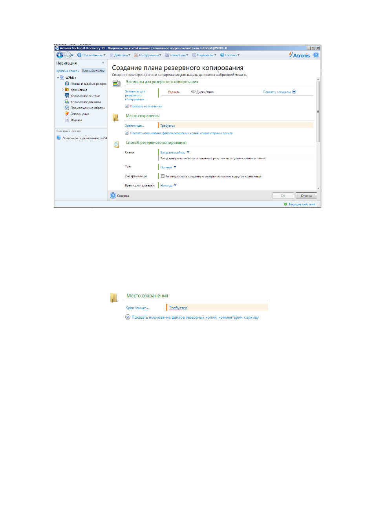Expand Показать исключения
Screen dimensions: 375x531
click(143, 106)
